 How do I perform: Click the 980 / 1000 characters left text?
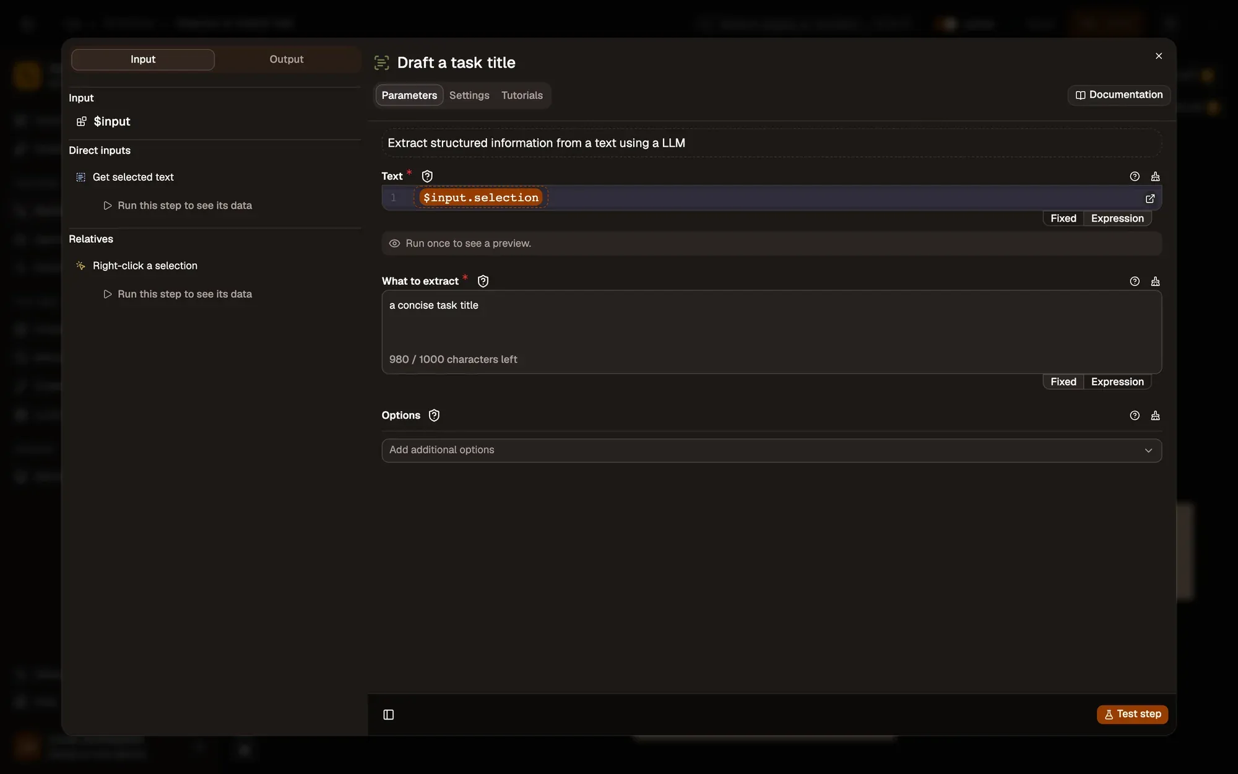coord(453,360)
